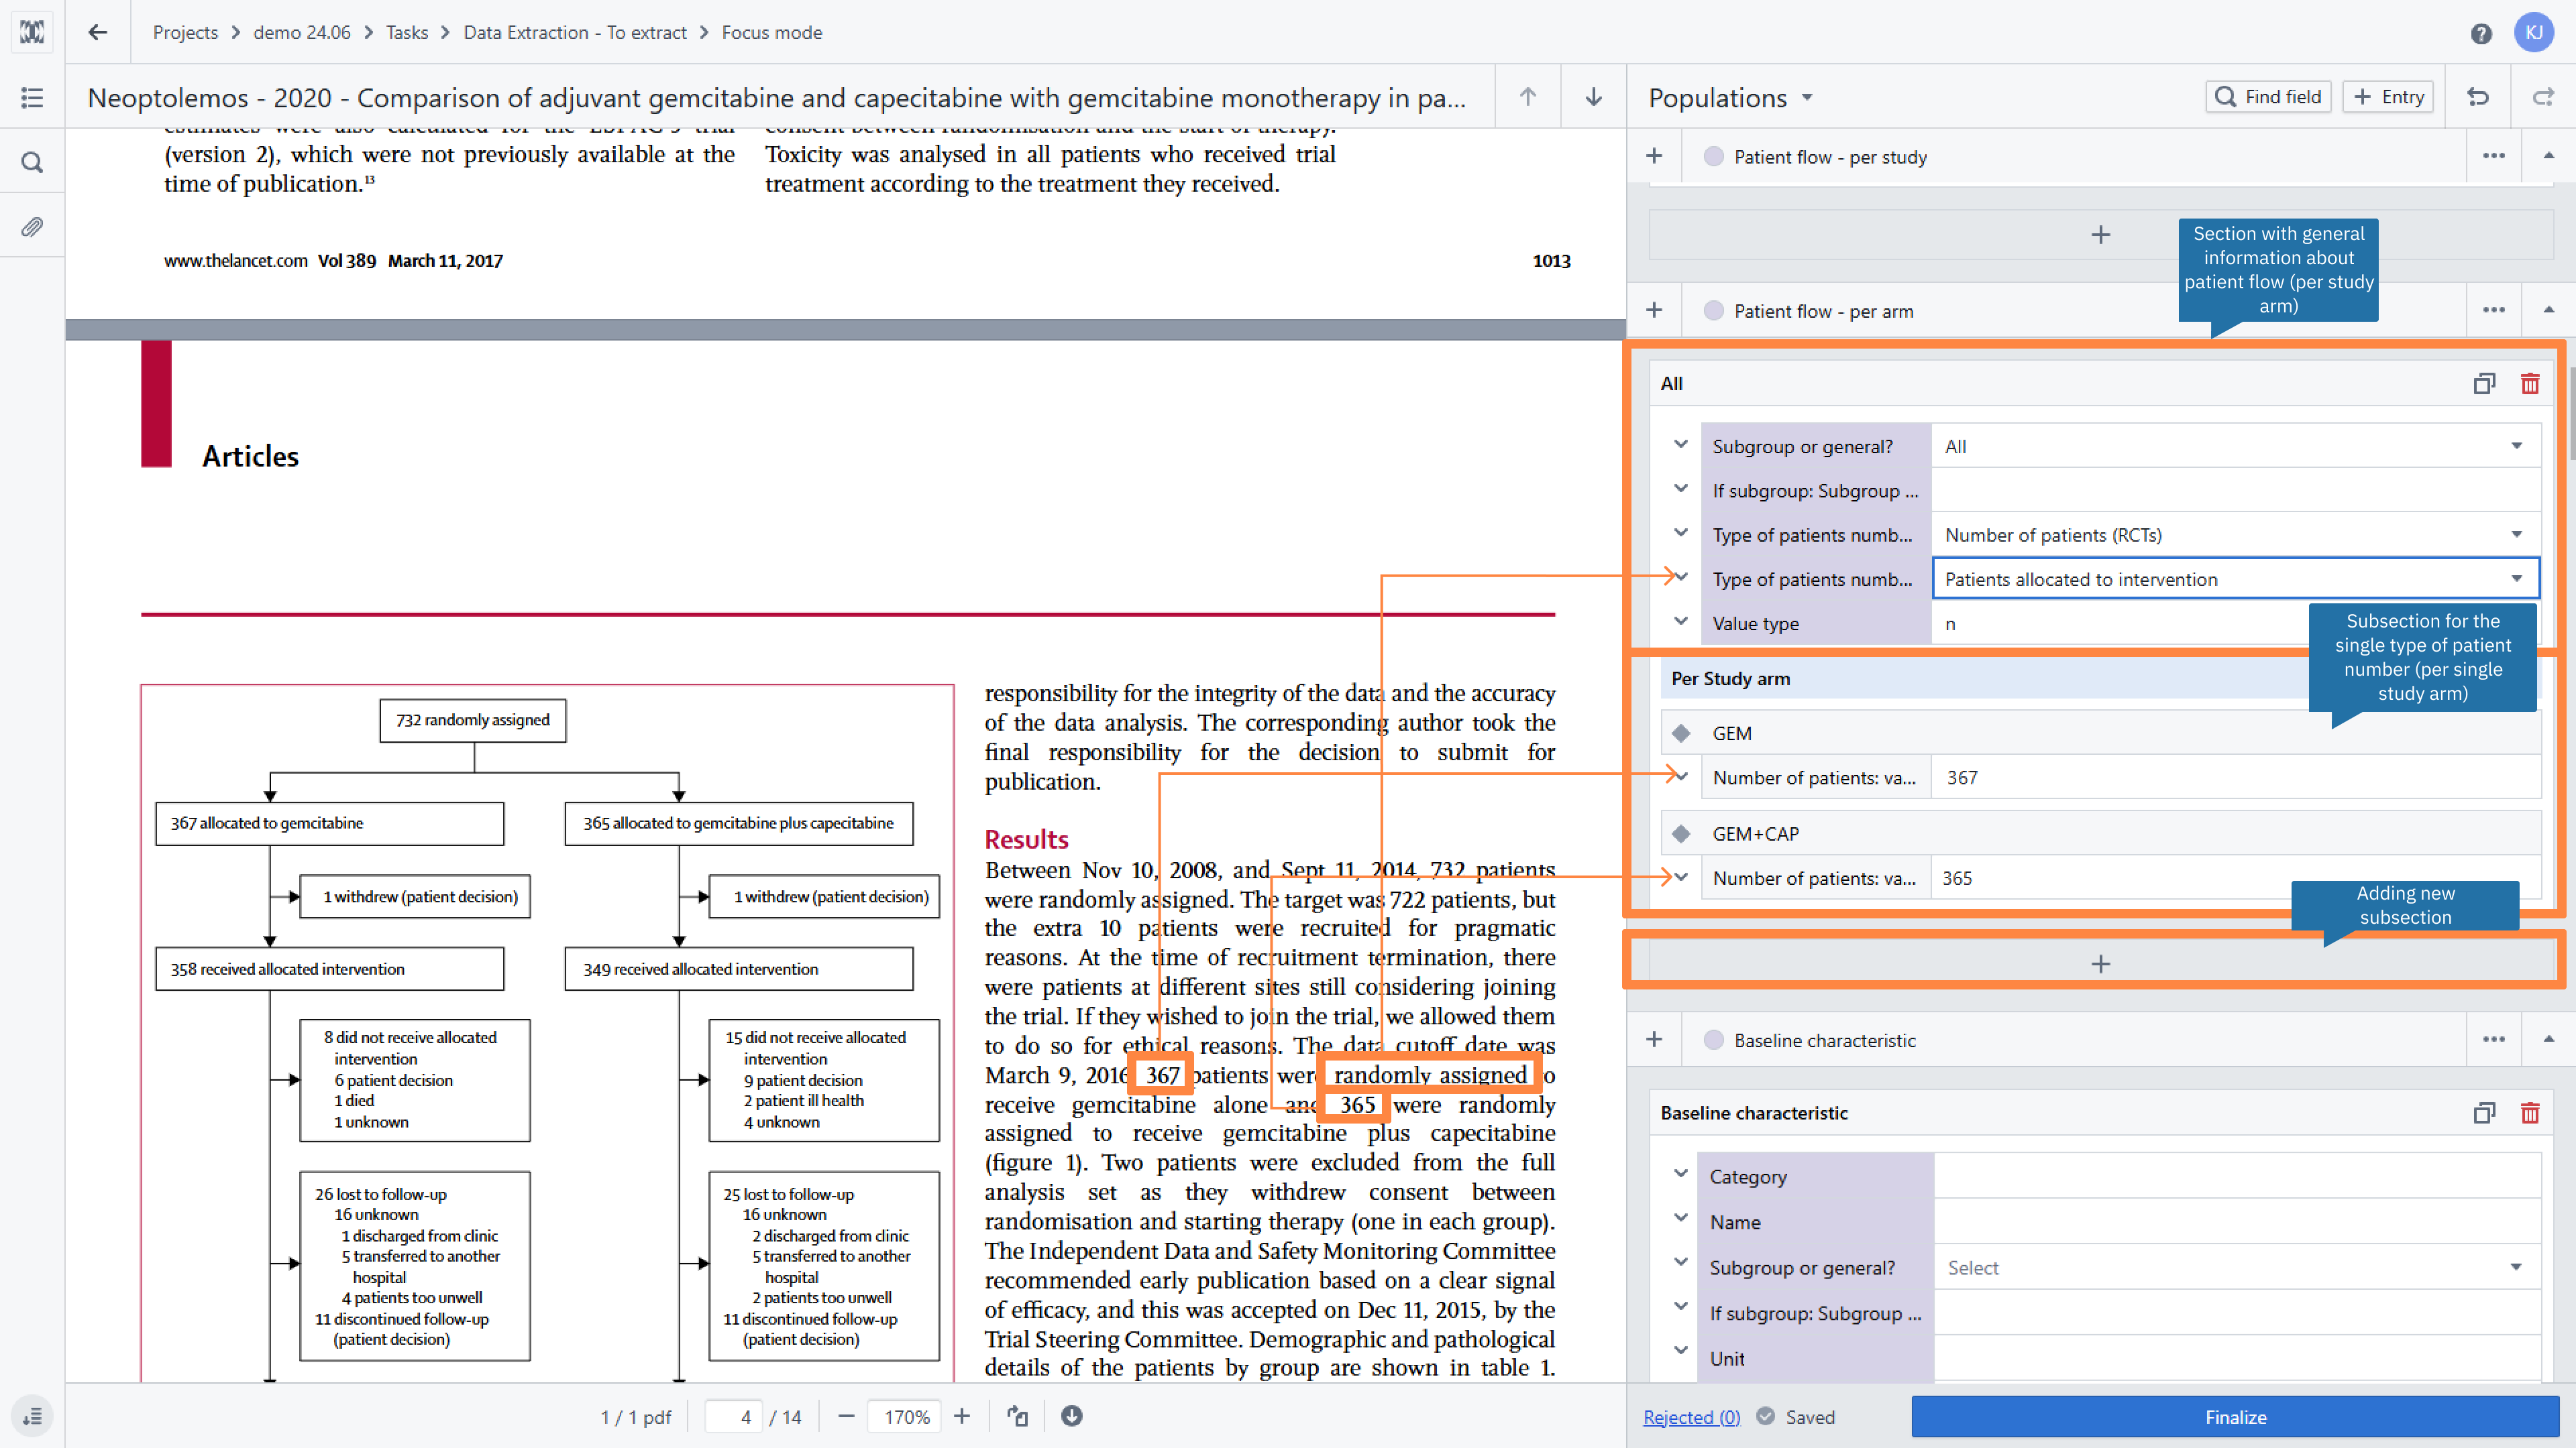Click the + Entry button
The width and height of the screenshot is (2576, 1448).
click(x=2388, y=97)
